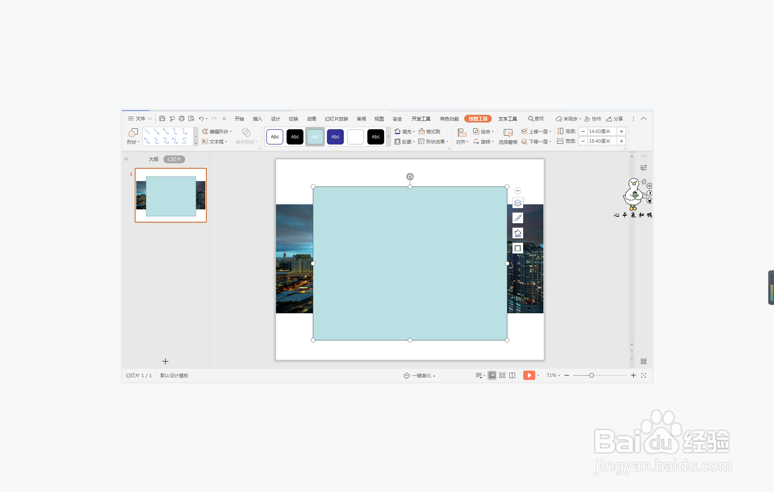The height and width of the screenshot is (492, 774).
Task: Click the save icon in quick access toolbar
Action: (x=162, y=119)
